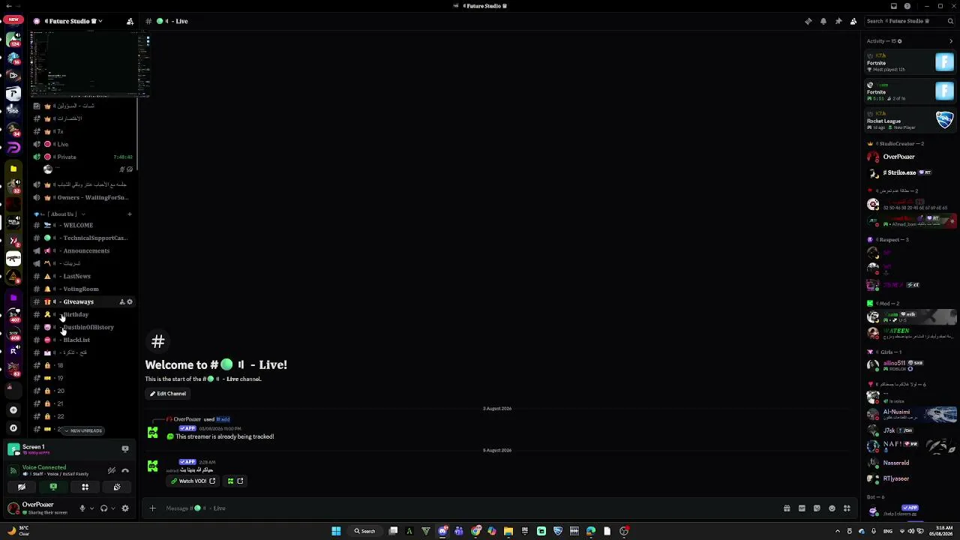Open the emoji picker

pos(832,508)
